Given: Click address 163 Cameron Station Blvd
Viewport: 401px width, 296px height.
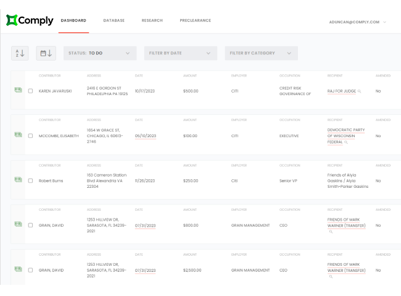Looking at the screenshot, I should tap(107, 180).
